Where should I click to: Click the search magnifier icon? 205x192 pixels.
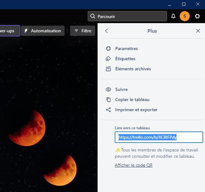tap(93, 16)
